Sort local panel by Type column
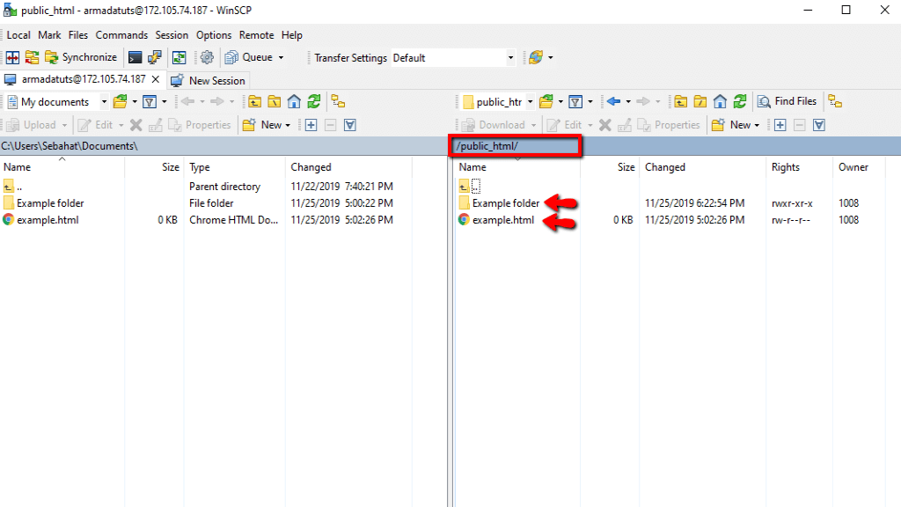 point(234,167)
